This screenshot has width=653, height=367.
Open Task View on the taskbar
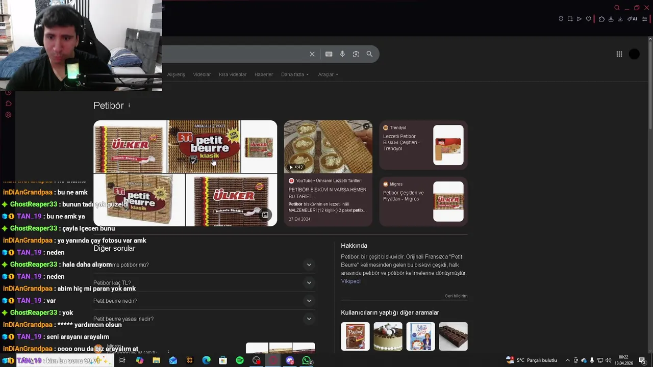(x=122, y=360)
